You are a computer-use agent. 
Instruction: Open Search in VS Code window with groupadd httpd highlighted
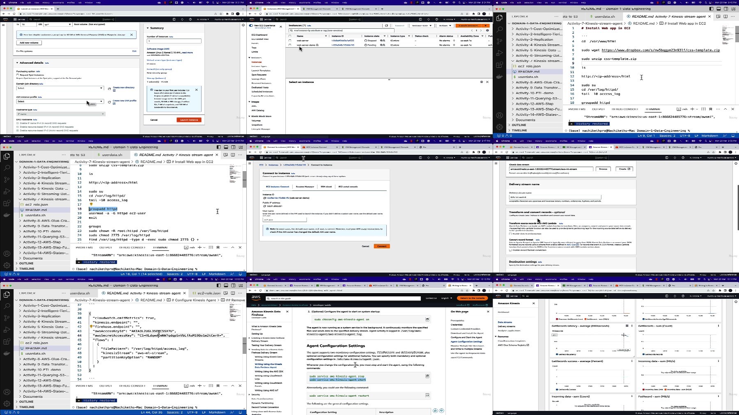tap(7, 168)
